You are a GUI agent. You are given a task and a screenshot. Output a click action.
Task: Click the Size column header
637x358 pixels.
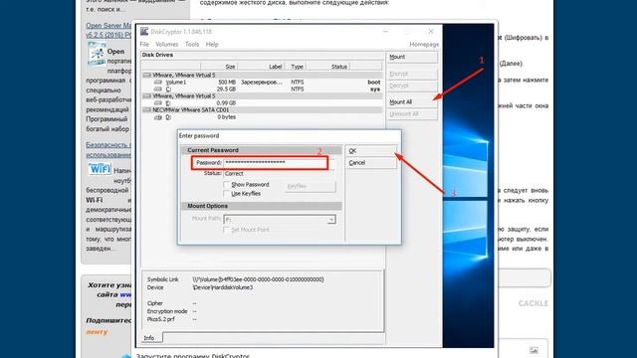coord(219,67)
